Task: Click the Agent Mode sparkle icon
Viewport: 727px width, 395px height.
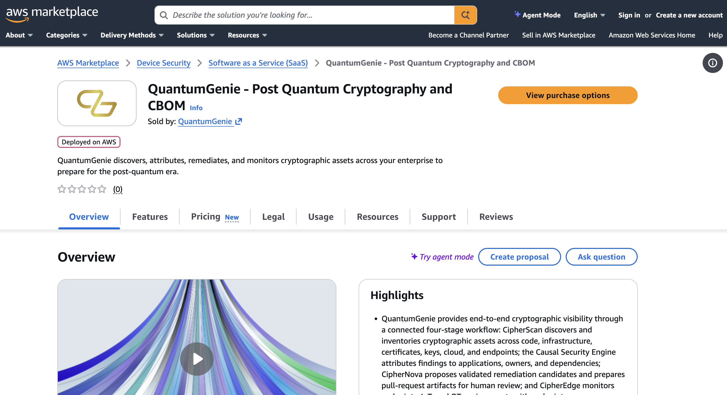Action: pos(517,14)
